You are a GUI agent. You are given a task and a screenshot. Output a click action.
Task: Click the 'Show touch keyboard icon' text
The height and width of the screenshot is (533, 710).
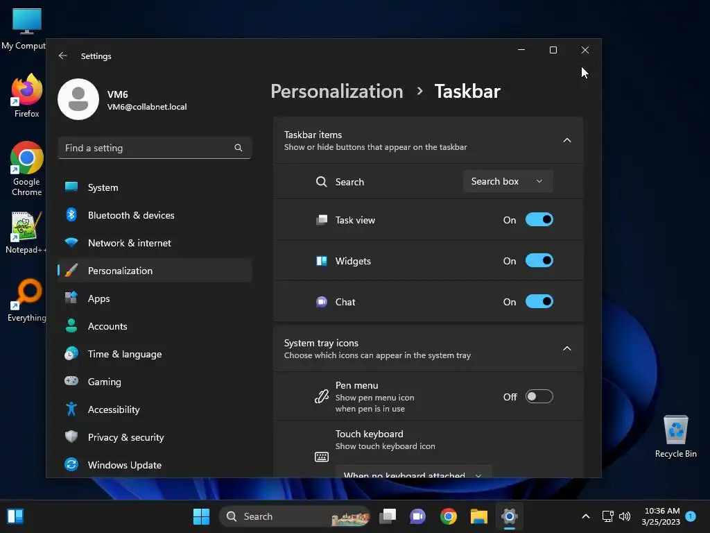[386, 446]
